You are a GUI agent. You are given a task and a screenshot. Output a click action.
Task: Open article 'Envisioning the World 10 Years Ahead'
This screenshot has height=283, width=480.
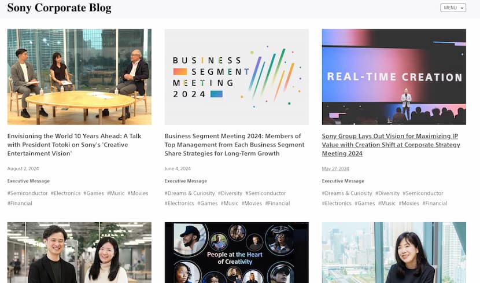(x=75, y=145)
